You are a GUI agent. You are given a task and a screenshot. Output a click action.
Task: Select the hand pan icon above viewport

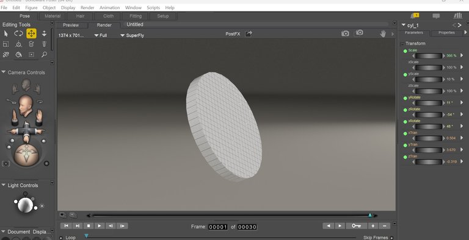[383, 34]
